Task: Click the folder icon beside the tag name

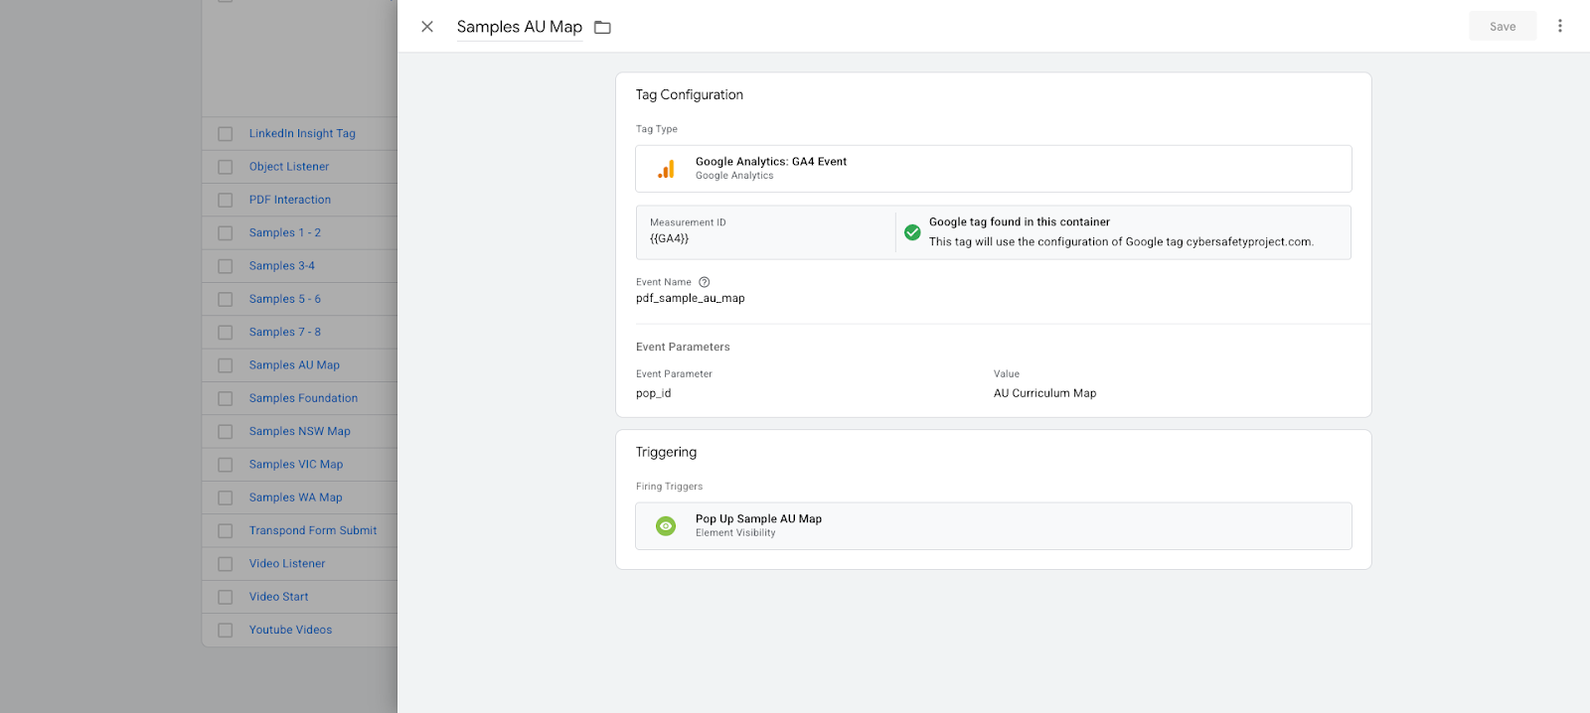Action: [602, 27]
